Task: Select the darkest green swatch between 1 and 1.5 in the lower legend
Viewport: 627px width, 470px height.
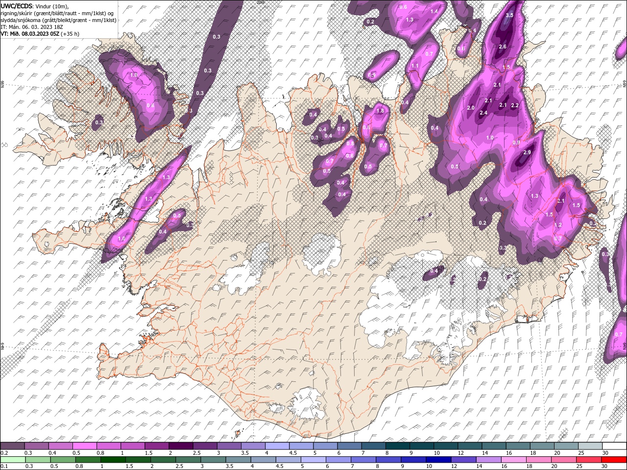Action: (x=114, y=459)
